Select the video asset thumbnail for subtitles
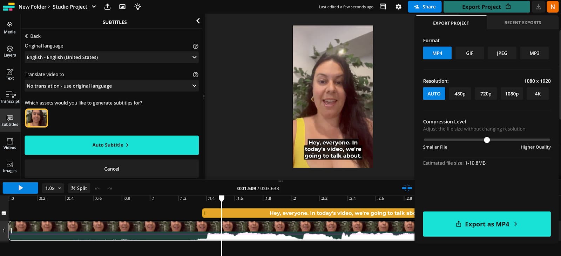561x256 pixels. click(x=36, y=118)
